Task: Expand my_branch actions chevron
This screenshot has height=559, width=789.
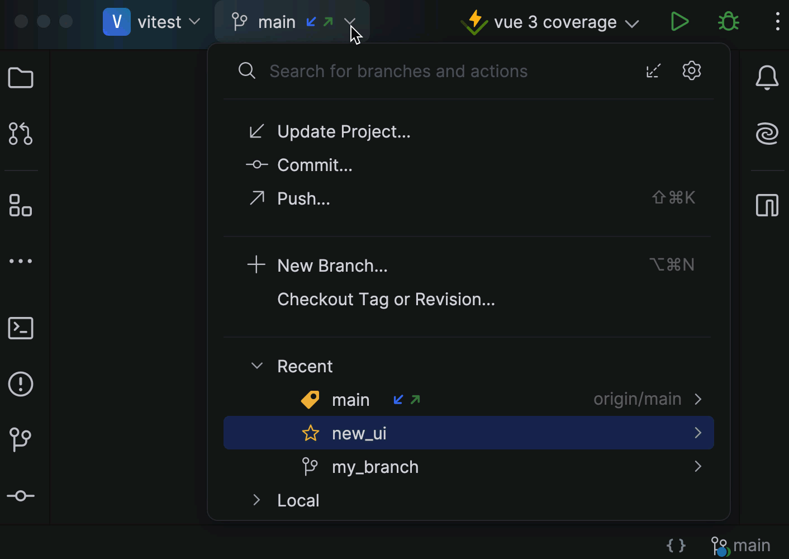Action: (698, 466)
